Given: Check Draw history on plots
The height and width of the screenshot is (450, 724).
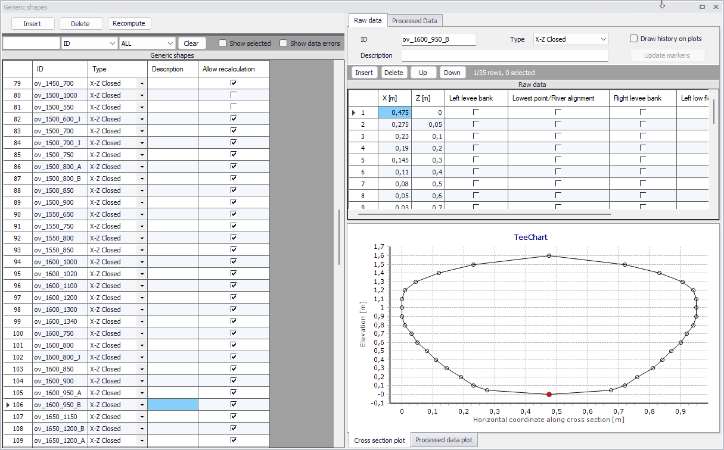Looking at the screenshot, I should (x=634, y=39).
